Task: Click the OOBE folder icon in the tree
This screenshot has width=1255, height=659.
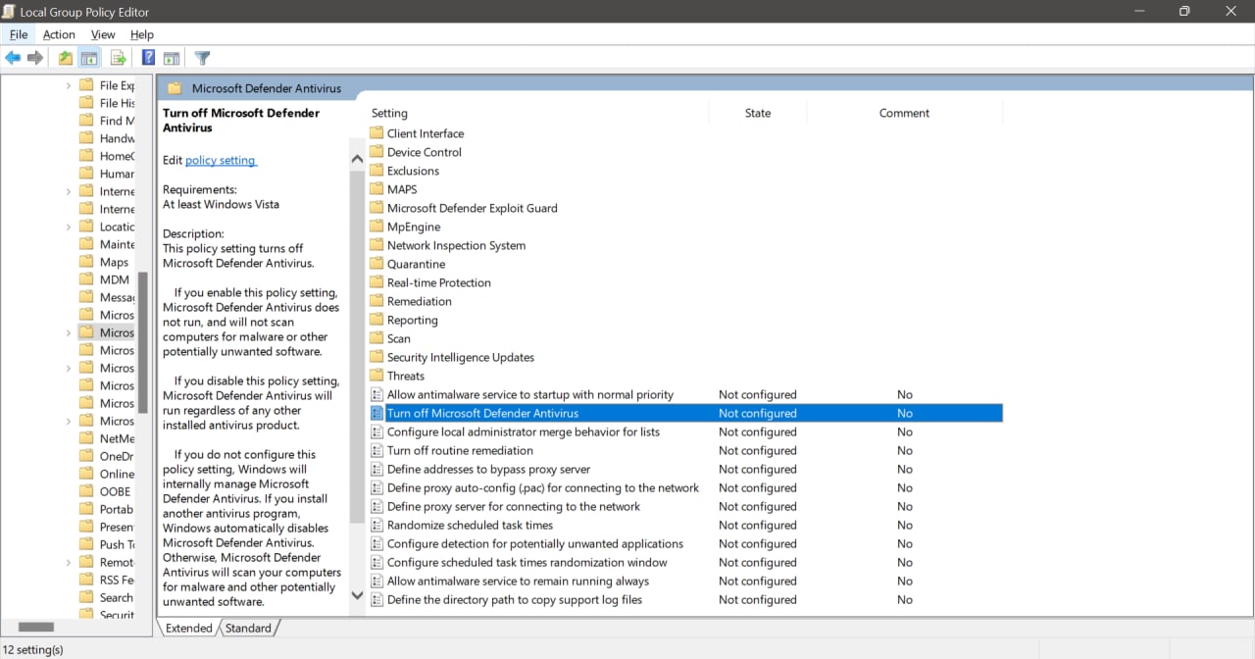Action: tap(86, 491)
